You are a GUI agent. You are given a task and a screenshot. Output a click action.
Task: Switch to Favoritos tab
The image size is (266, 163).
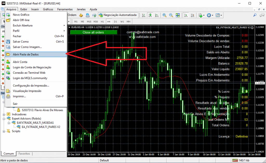click(x=24, y=153)
